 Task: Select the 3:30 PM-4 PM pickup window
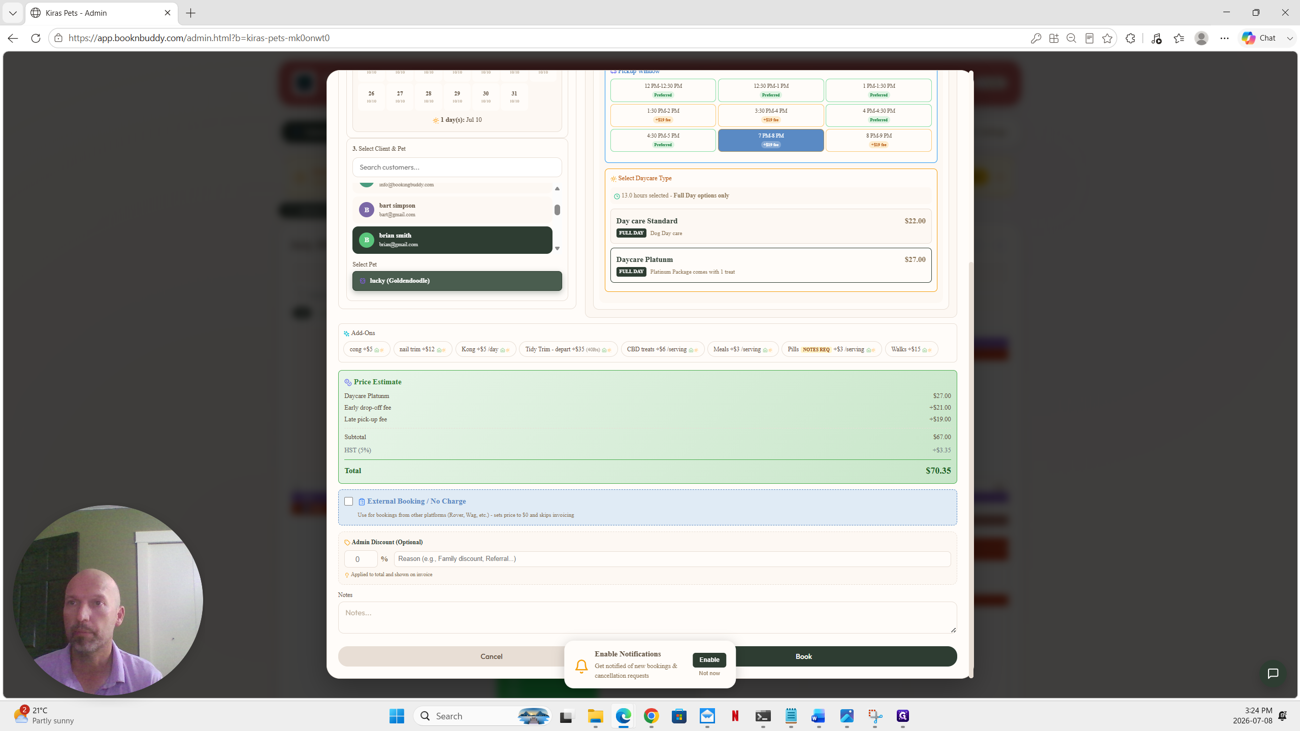[770, 115]
